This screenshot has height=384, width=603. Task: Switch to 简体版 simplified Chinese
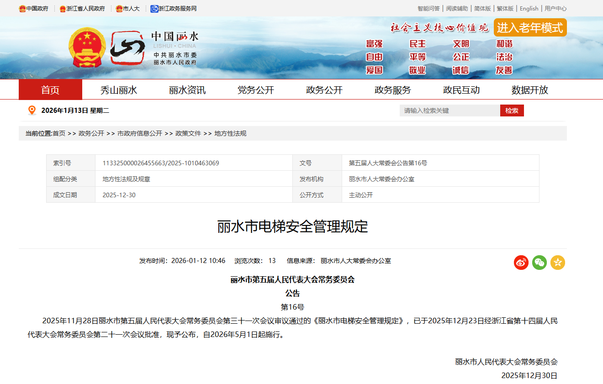(482, 9)
